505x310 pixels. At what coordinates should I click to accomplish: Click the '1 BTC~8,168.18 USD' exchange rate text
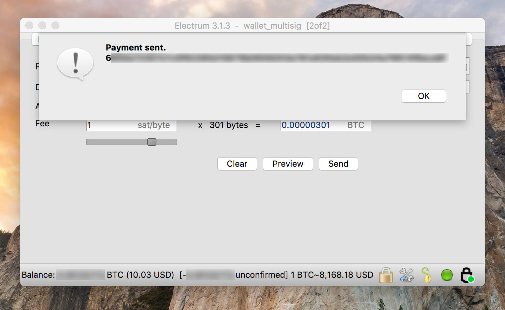tap(332, 275)
